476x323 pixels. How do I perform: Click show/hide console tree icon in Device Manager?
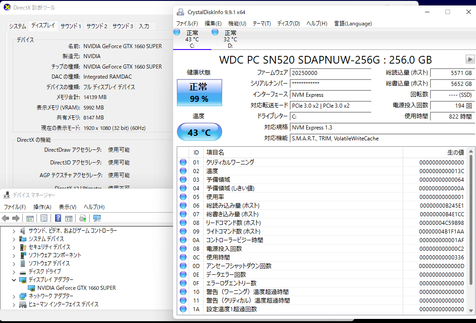30,218
